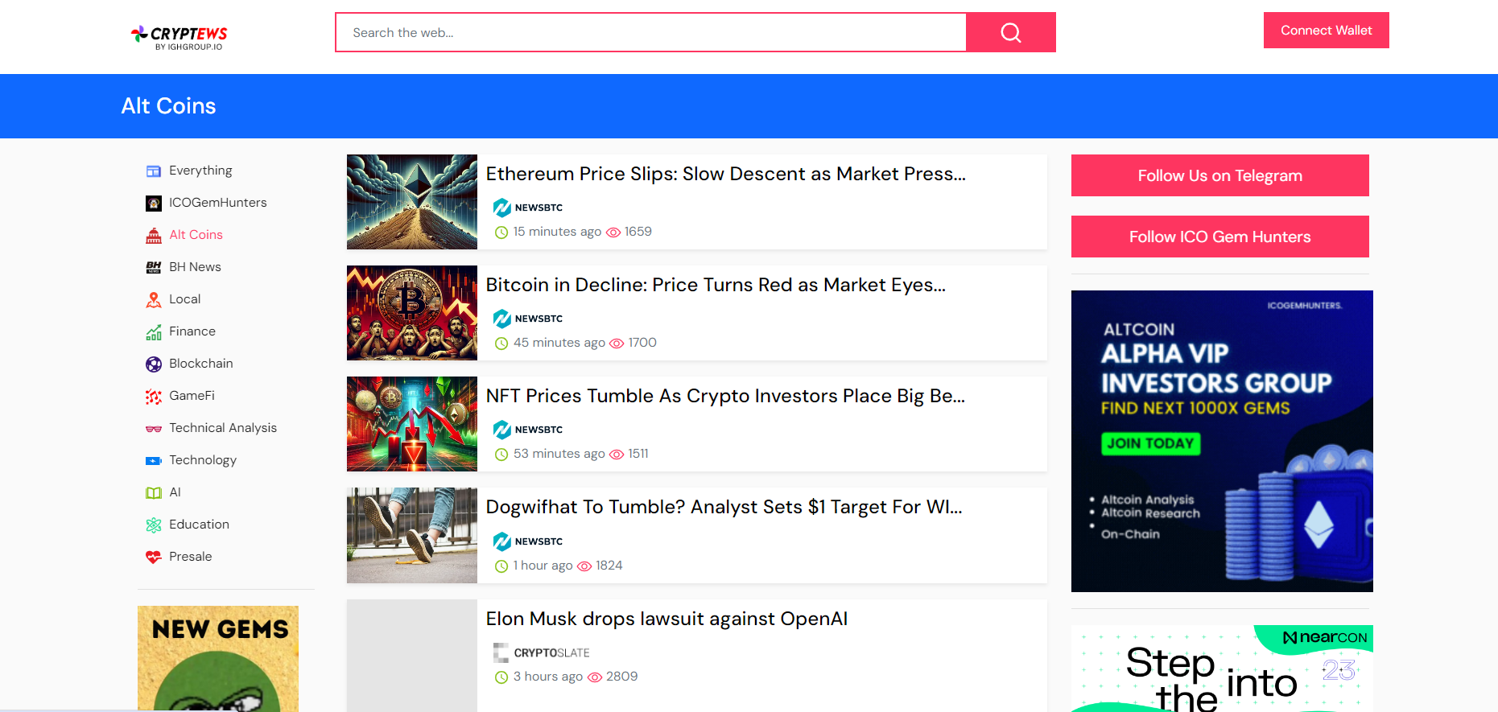Open the Education category
The image size is (1498, 712).
tap(199, 525)
